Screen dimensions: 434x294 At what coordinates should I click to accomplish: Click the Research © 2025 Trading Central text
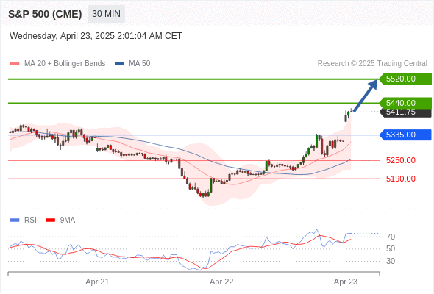[x=372, y=64]
